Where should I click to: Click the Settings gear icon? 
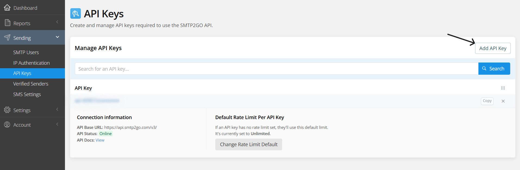pos(7,110)
